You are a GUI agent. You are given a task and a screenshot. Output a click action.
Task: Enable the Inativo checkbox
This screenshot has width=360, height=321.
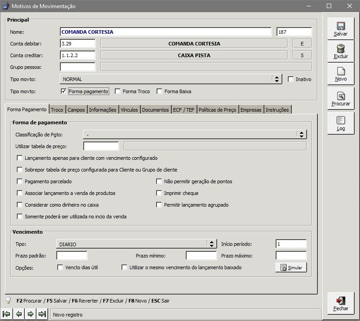coord(291,79)
